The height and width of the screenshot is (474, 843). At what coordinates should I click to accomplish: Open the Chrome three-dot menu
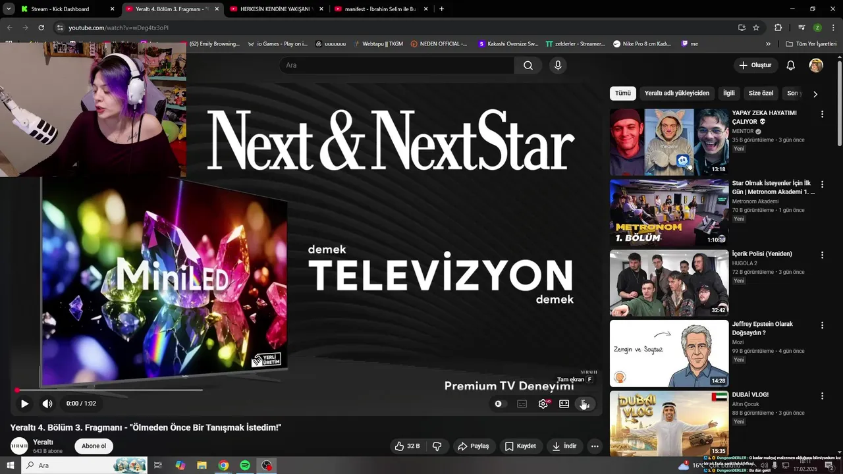pyautogui.click(x=833, y=28)
